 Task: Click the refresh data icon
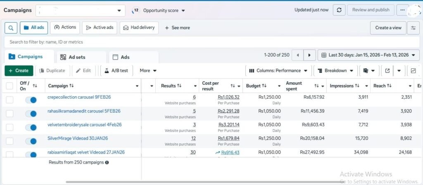(339, 10)
